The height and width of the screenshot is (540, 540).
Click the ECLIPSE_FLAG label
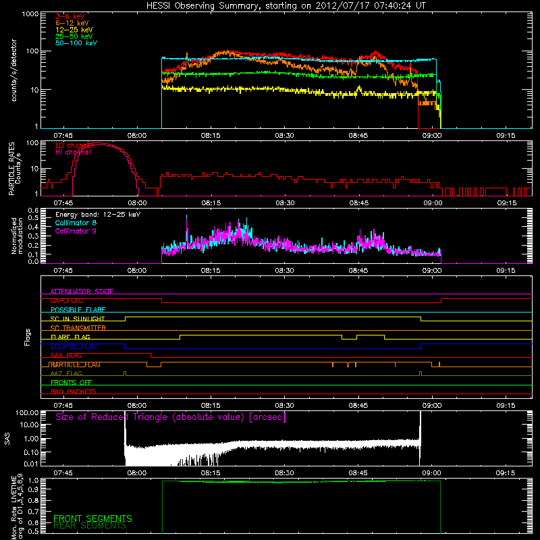pos(74,346)
